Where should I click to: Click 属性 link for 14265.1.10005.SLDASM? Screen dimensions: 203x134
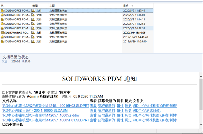click(x=120, y=111)
